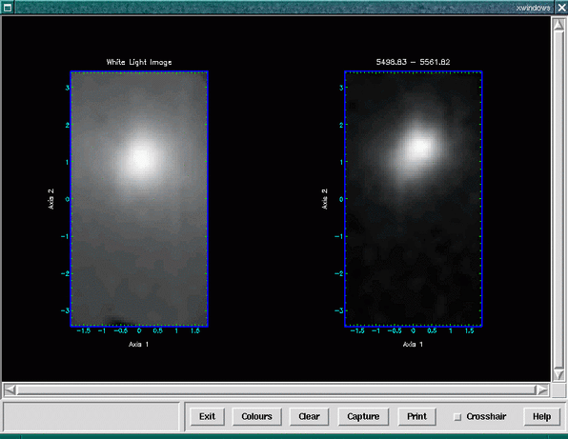
Task: Click the bright center of White Light Image
Action: tap(140, 158)
